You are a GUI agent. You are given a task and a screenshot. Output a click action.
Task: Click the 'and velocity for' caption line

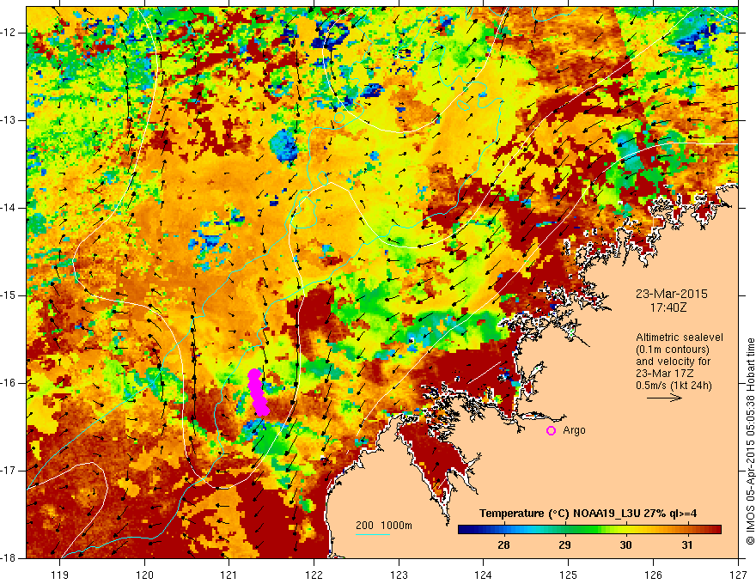coord(673,362)
